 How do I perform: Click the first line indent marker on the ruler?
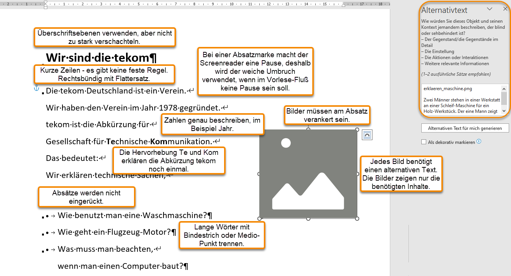click(x=46, y=3)
